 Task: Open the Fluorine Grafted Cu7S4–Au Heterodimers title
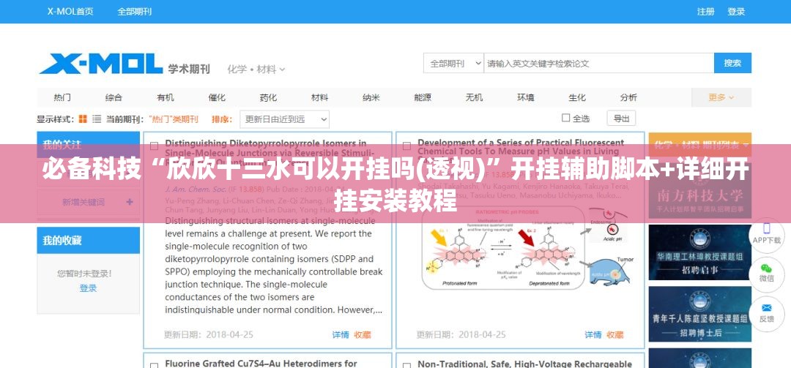tap(261, 363)
